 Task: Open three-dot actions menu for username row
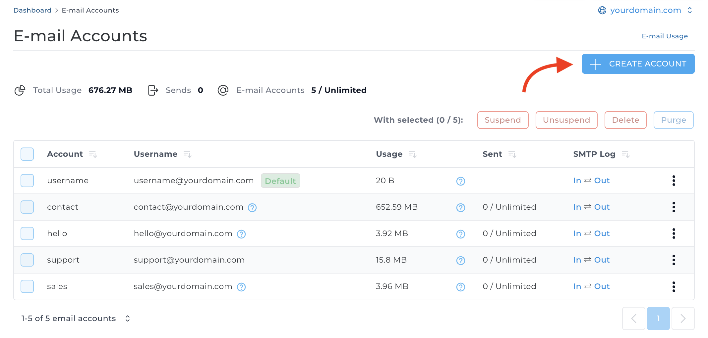pyautogui.click(x=674, y=181)
